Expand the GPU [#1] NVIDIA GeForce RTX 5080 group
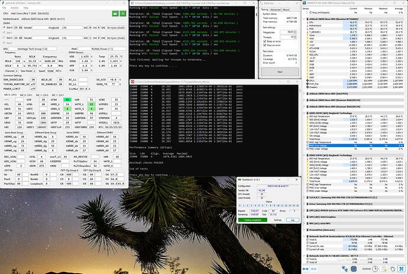Image resolution: width=408 pixels, height=274 pixels. click(304, 210)
